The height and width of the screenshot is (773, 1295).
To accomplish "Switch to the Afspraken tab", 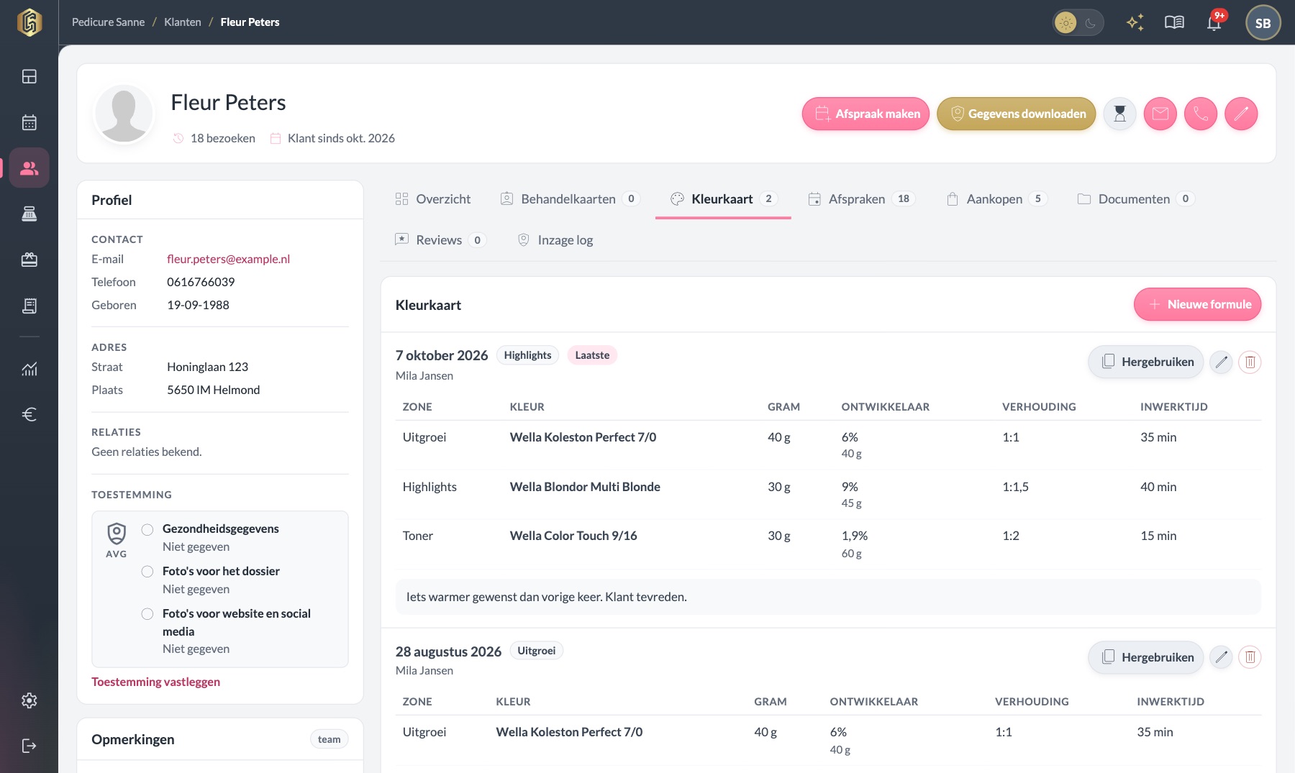I will tap(861, 199).
